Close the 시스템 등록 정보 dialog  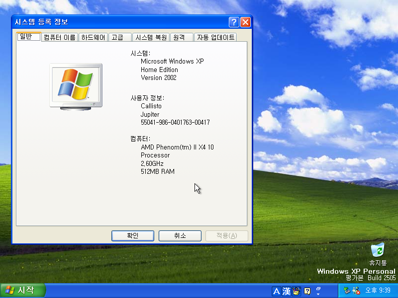(245, 22)
